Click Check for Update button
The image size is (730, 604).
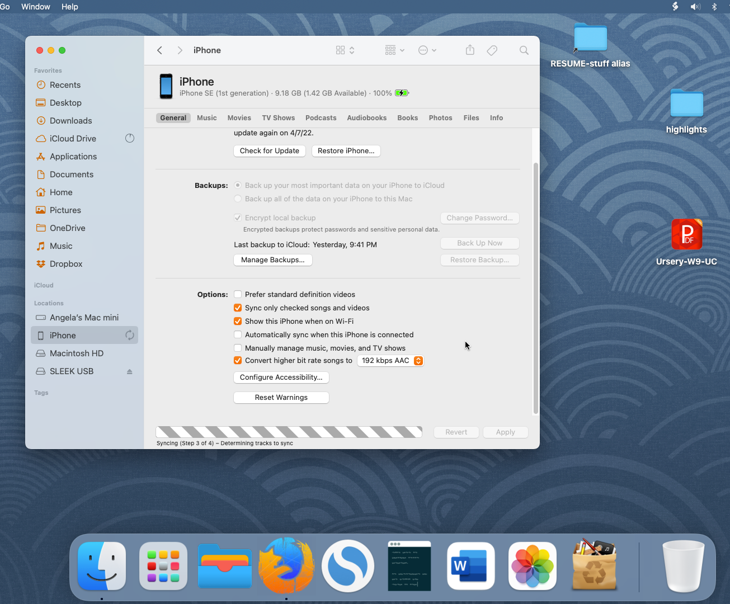click(x=270, y=151)
